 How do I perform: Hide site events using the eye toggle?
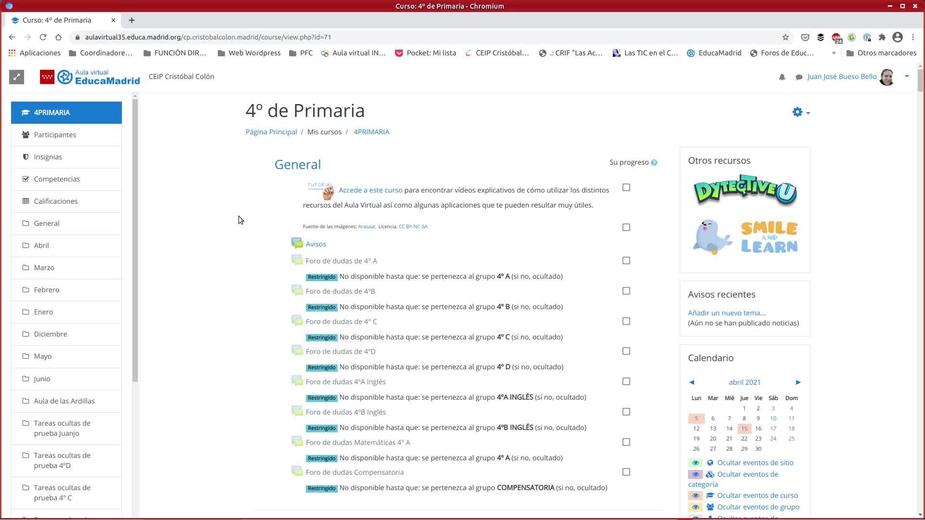coord(695,463)
